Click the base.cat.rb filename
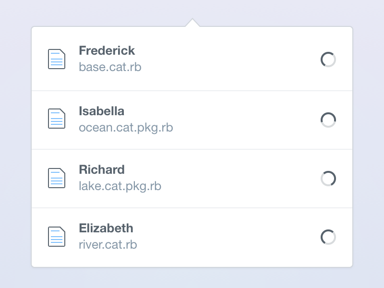The image size is (384, 288). 110,67
